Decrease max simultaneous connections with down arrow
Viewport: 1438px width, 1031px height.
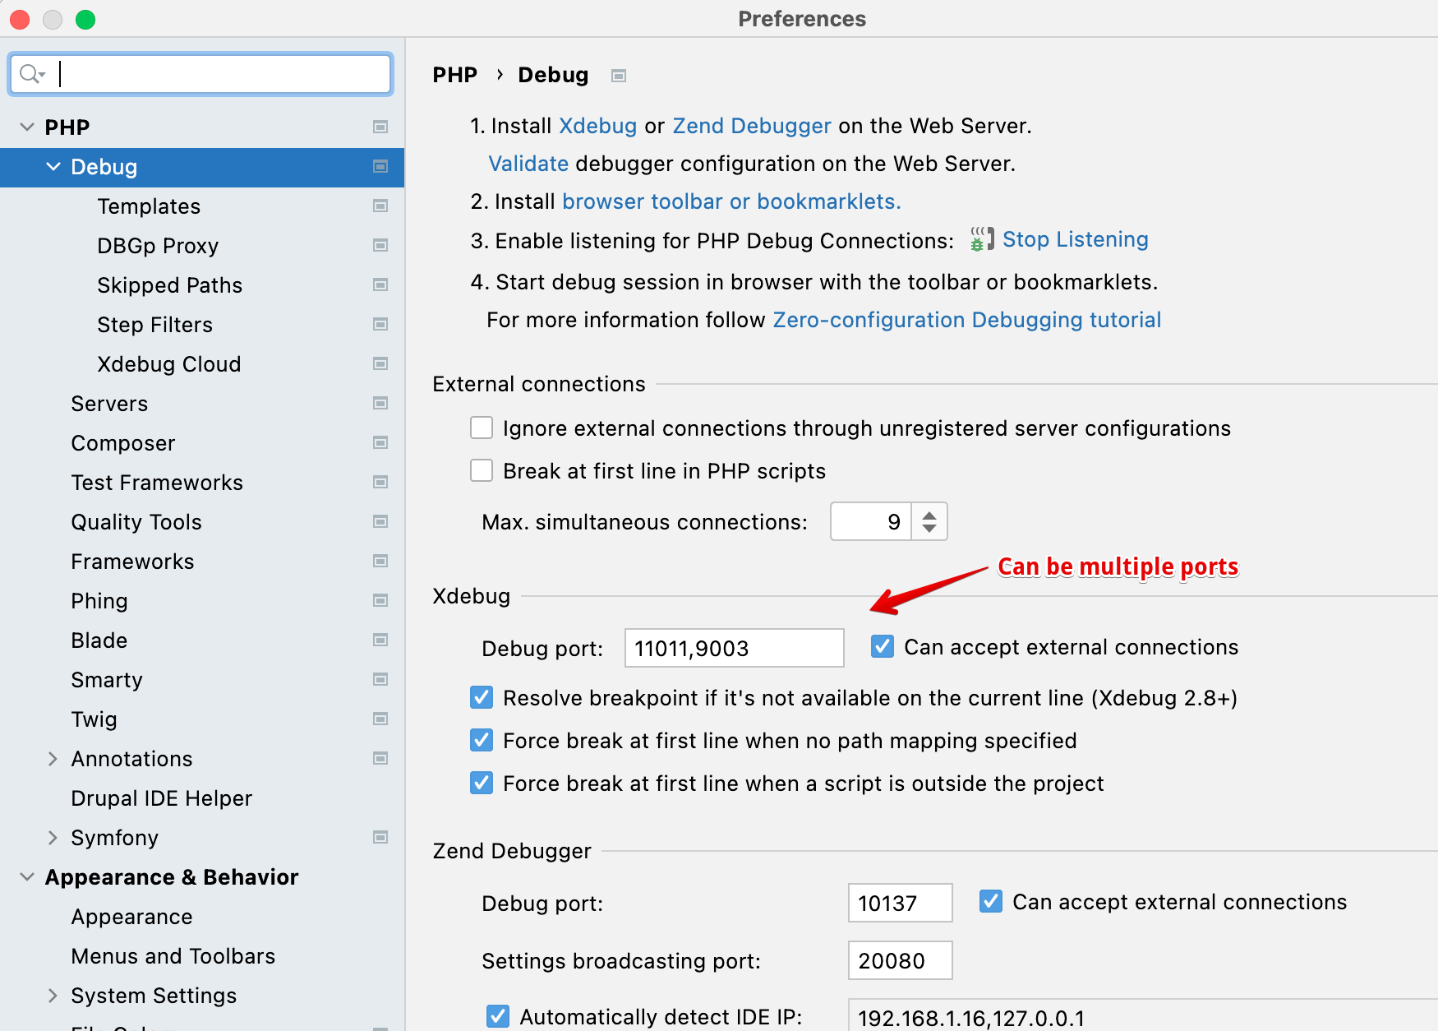(x=929, y=529)
